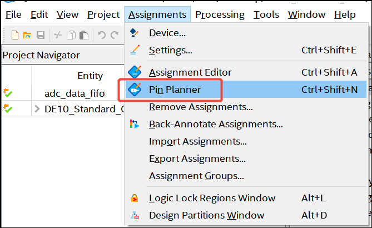
Task: Select Remove Assignments... option
Action: tap(201, 106)
